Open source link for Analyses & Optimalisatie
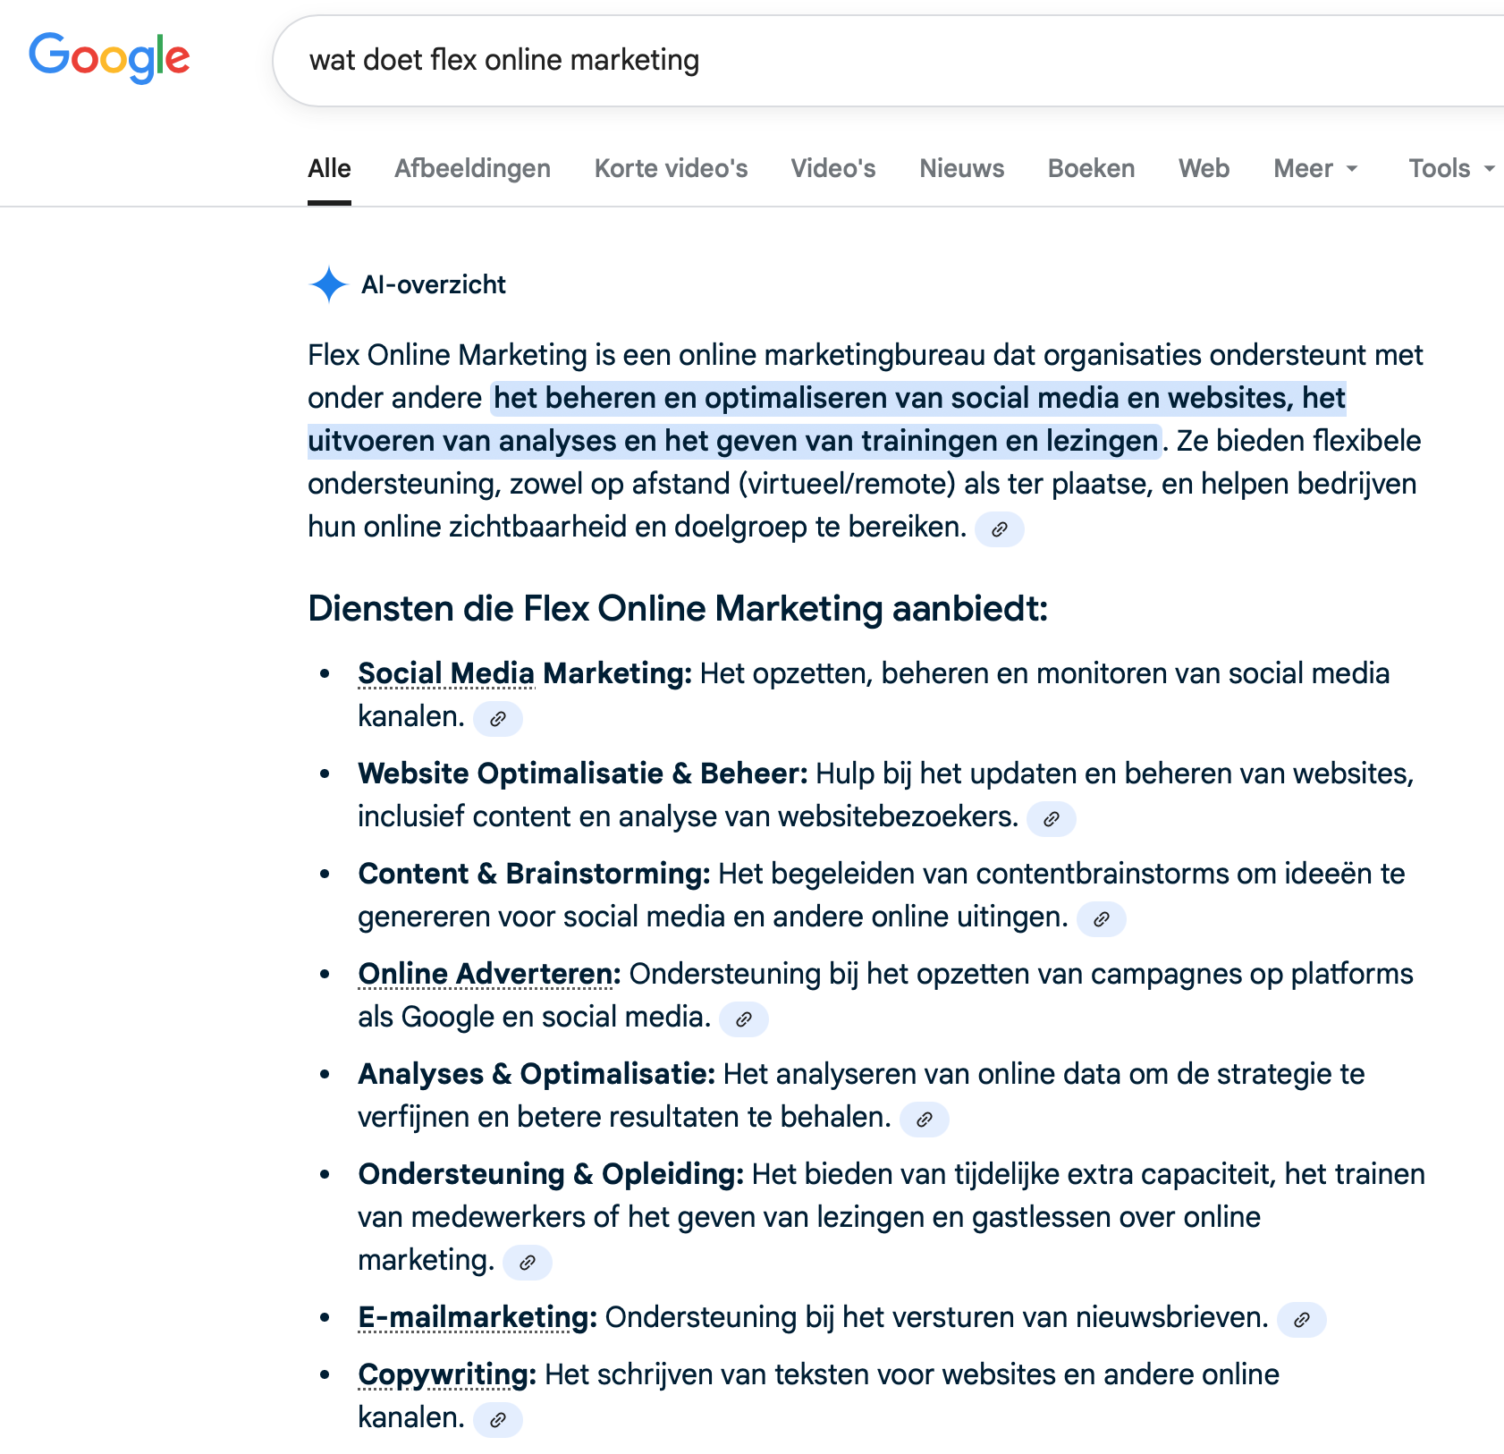1504x1454 pixels. (925, 1120)
